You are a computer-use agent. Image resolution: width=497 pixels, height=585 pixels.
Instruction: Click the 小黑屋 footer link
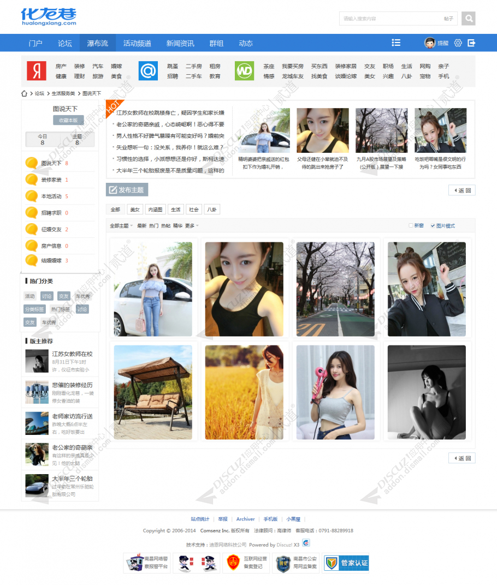click(293, 519)
